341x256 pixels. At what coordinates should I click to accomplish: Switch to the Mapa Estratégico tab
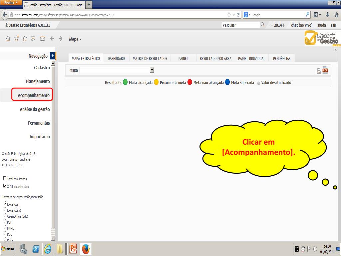[86, 58]
